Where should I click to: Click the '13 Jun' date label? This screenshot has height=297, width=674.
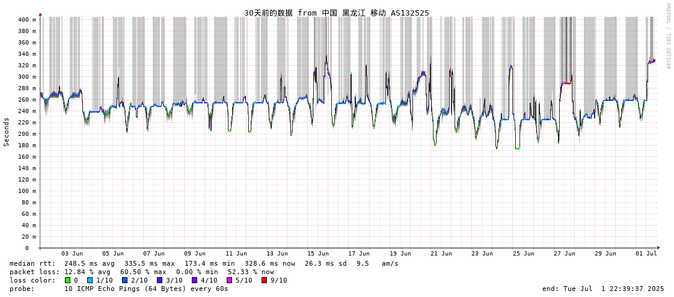277,254
